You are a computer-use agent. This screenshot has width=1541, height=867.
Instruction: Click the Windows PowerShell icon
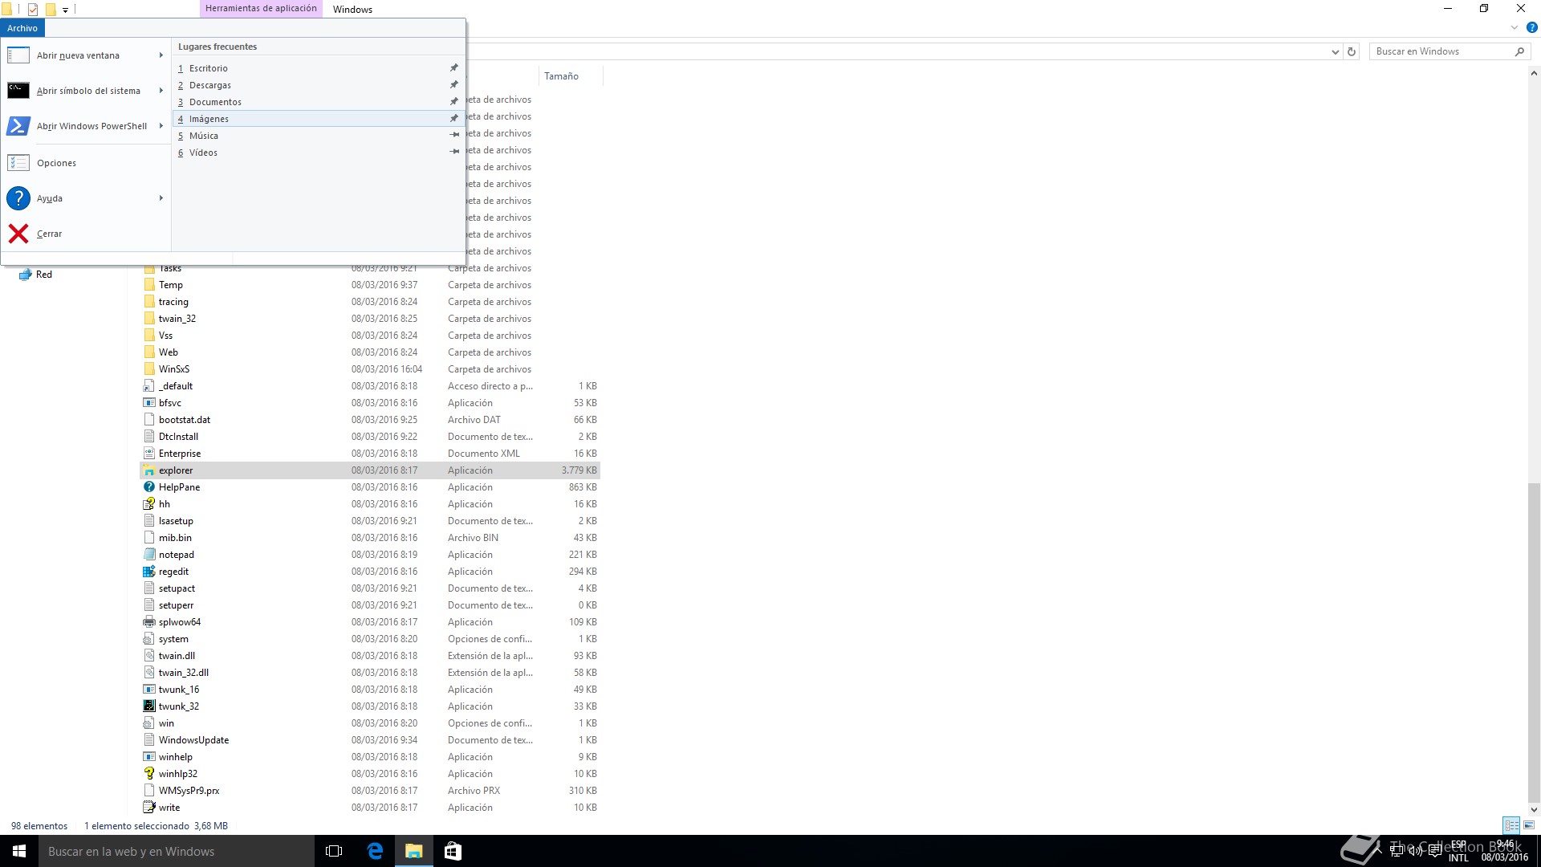coord(18,126)
